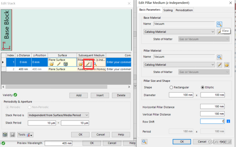Open 3D view icon in Plane Surface cell
Viewport: 236px width, 147px height.
pos(66,64)
